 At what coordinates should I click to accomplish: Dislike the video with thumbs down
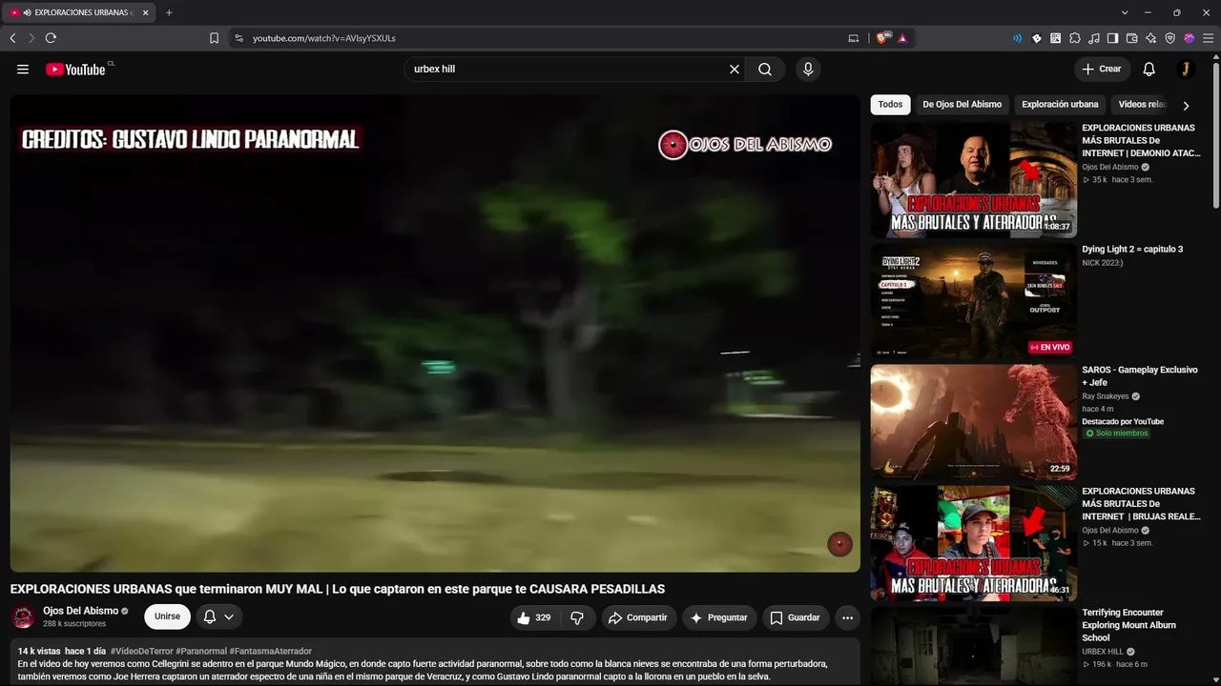577,617
